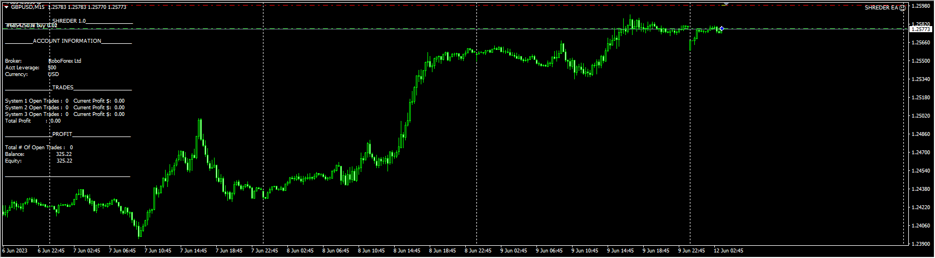Click the 1.25020 price scale label
935x258 pixels.
(x=921, y=116)
